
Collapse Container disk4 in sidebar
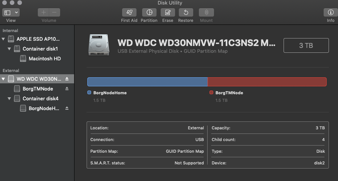tap(9, 99)
